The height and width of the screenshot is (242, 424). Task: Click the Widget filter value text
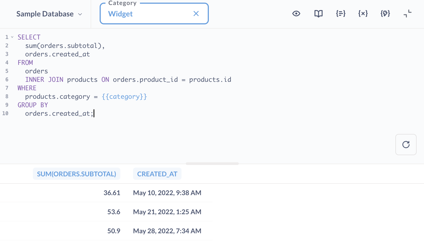click(121, 14)
